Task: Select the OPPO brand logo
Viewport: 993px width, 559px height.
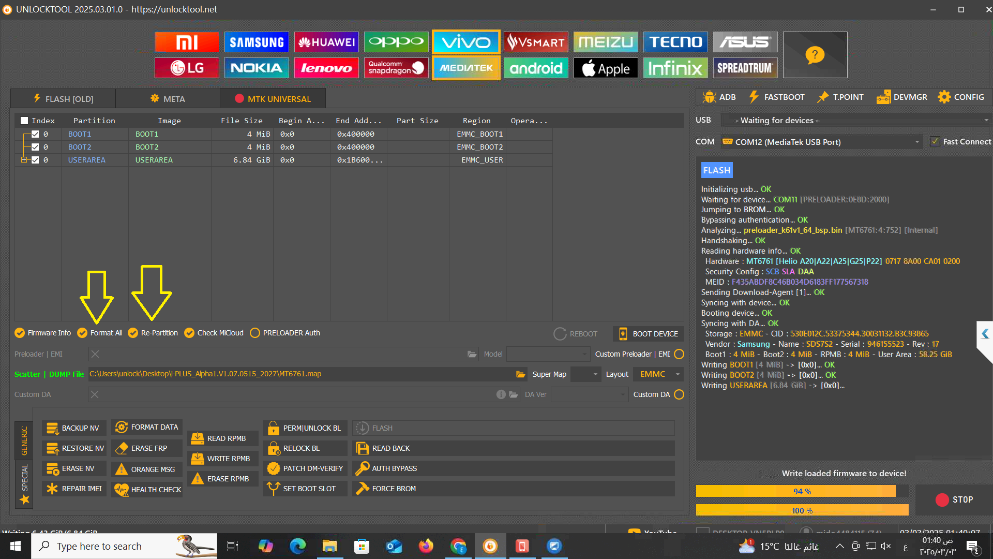Action: 396,42
